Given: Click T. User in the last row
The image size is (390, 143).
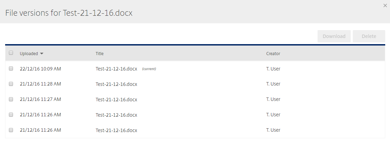Looking at the screenshot, I should tap(273, 130).
